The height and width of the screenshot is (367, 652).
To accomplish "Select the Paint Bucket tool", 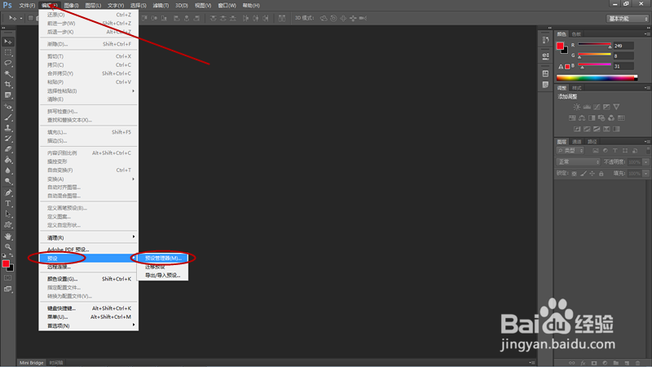I will [x=8, y=160].
